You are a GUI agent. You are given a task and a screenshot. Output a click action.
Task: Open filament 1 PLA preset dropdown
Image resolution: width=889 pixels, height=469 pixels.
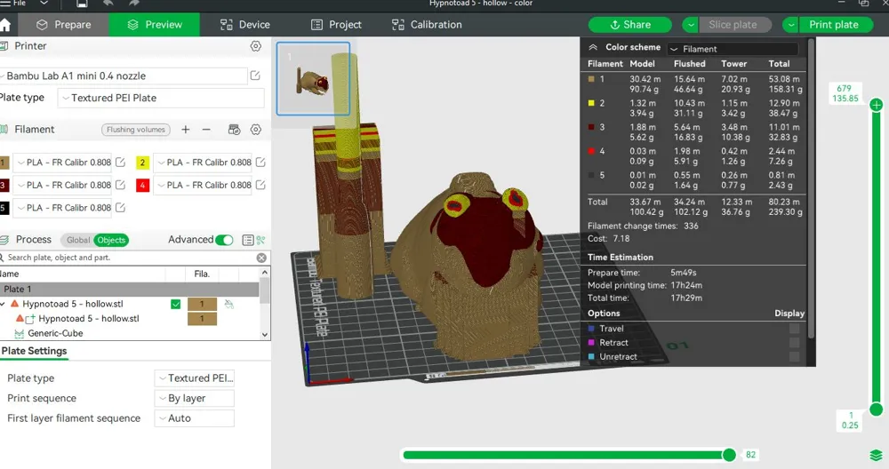tap(62, 162)
